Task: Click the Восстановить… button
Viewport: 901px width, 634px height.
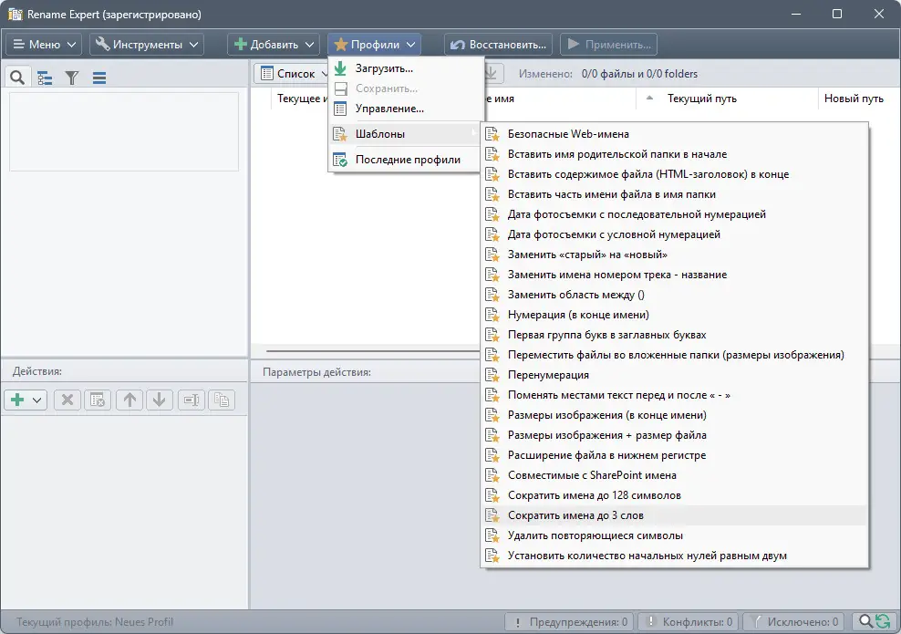Action: pos(498,45)
